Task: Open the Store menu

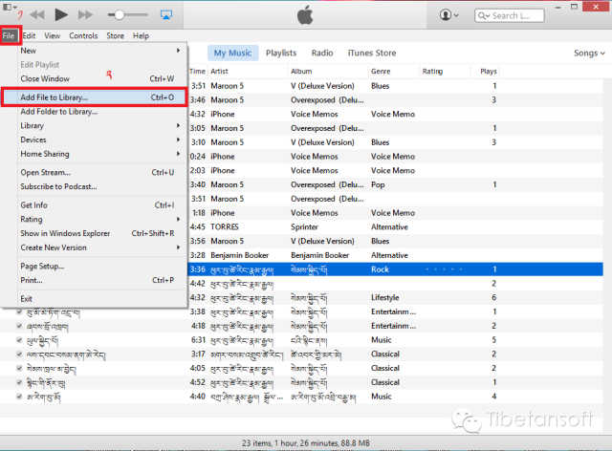Action: point(115,36)
